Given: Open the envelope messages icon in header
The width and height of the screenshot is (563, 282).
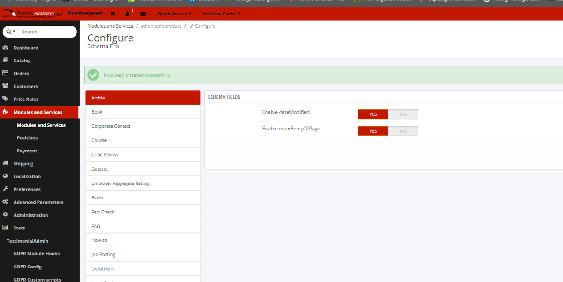Looking at the screenshot, I should click(x=143, y=14).
